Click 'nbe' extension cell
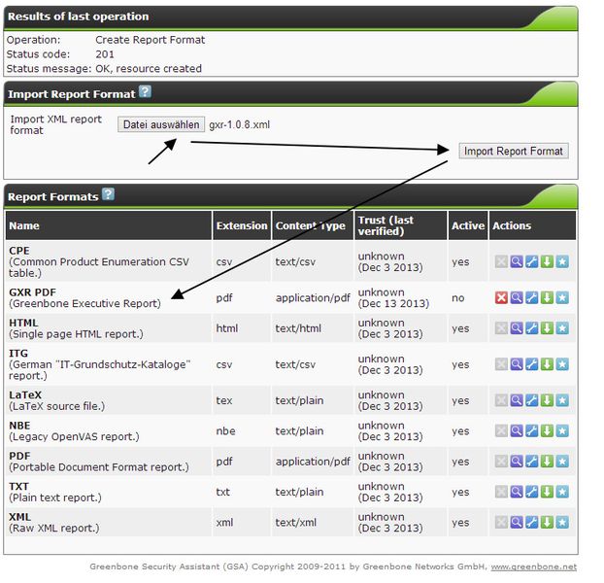 coord(225,430)
